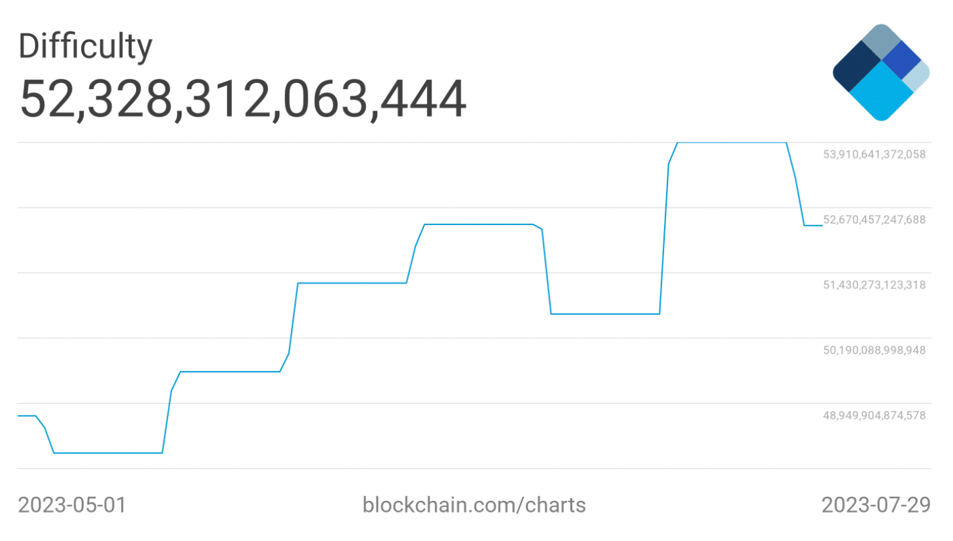This screenshot has width=953, height=541.
Task: Select the 51,430,273,123,318 axis label
Action: (874, 285)
